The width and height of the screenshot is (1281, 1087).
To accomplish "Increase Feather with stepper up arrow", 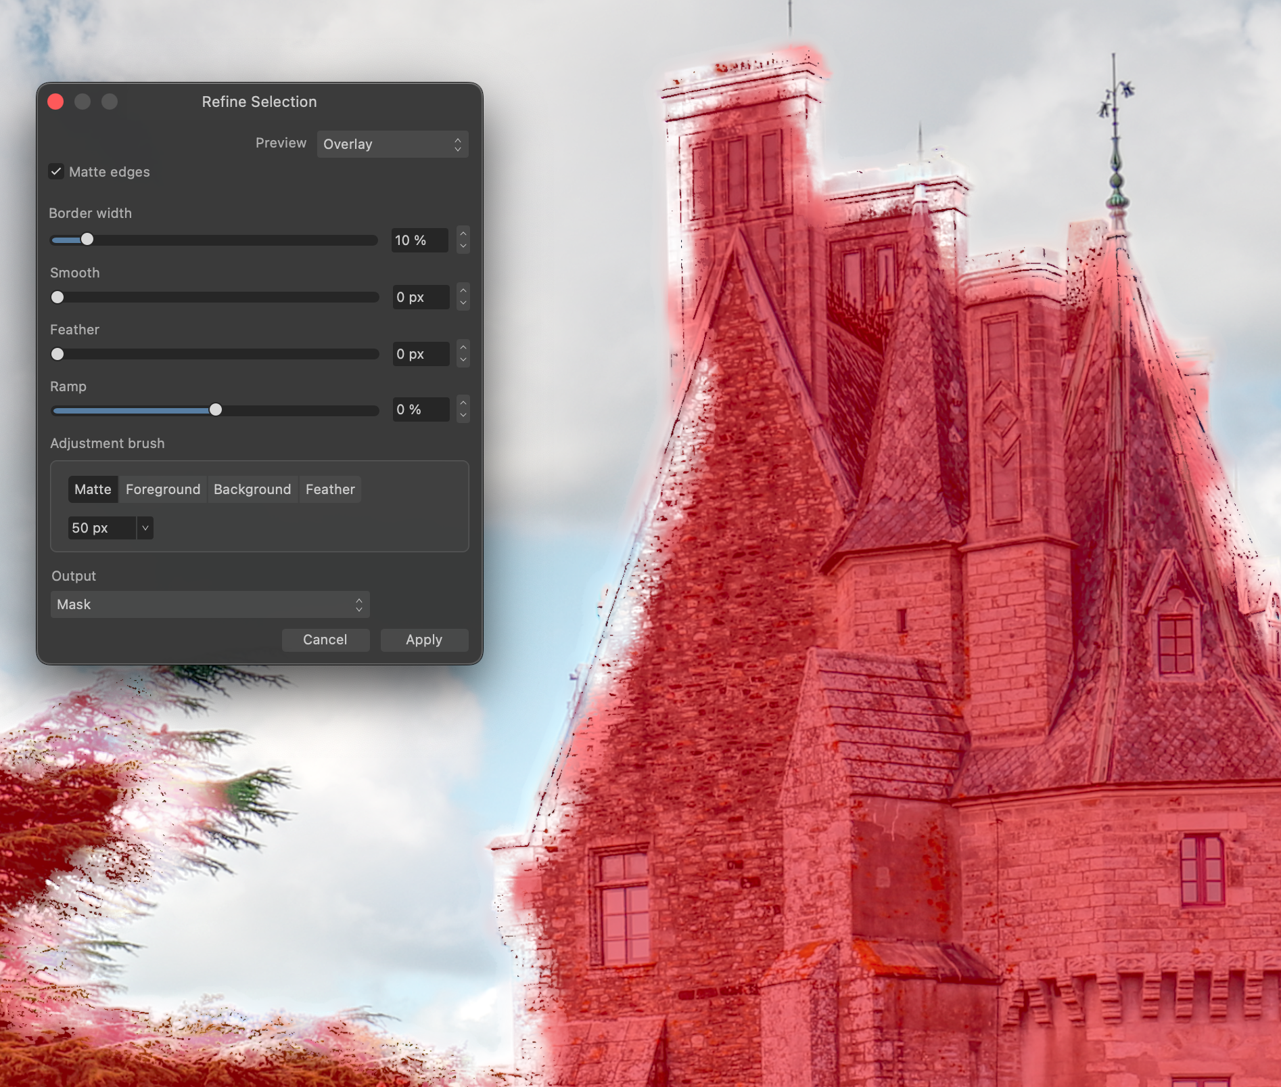I will 463,347.
